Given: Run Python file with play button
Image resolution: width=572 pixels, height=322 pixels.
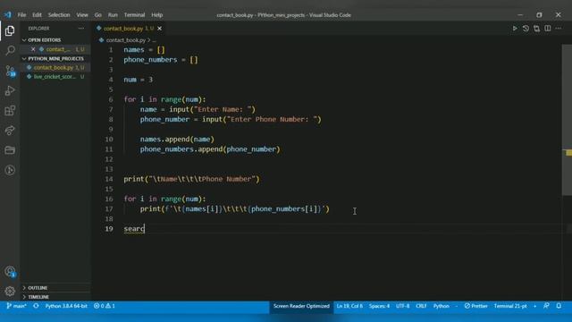Looking at the screenshot, I should click(515, 28).
